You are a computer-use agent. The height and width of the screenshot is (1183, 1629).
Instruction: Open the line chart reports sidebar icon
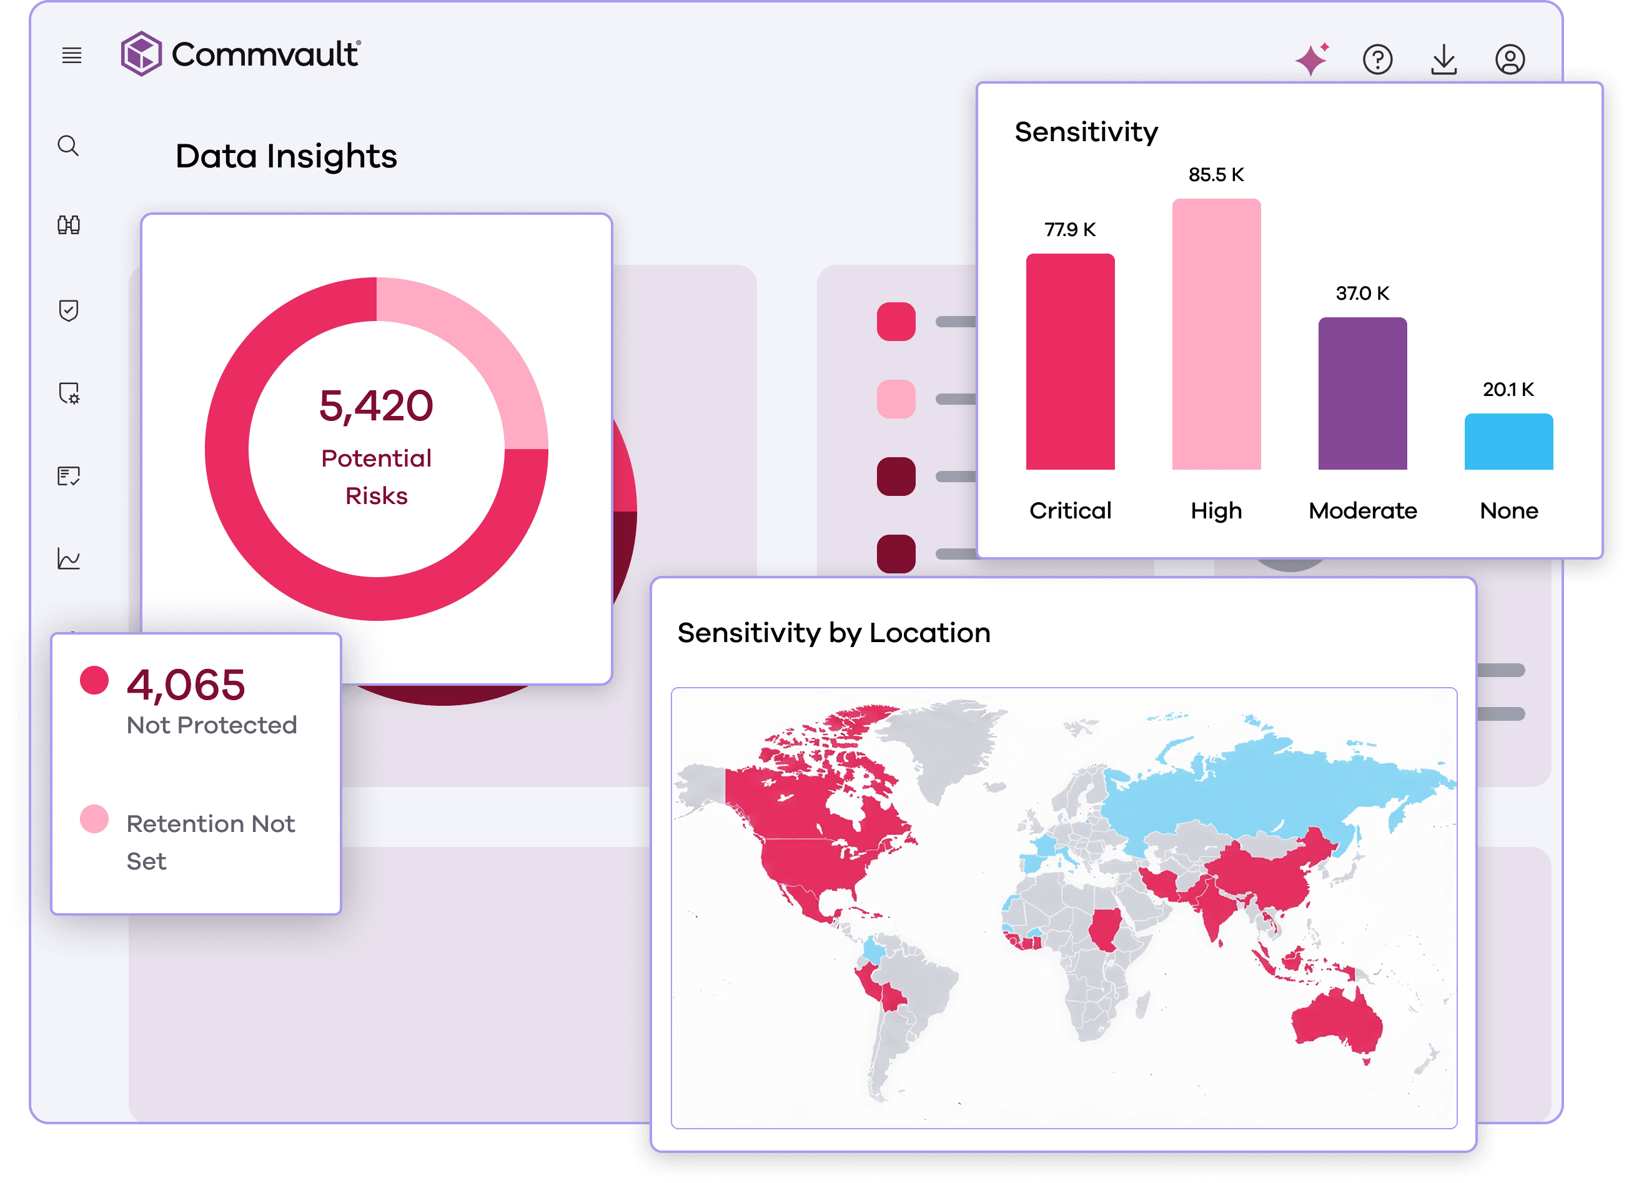[69, 559]
